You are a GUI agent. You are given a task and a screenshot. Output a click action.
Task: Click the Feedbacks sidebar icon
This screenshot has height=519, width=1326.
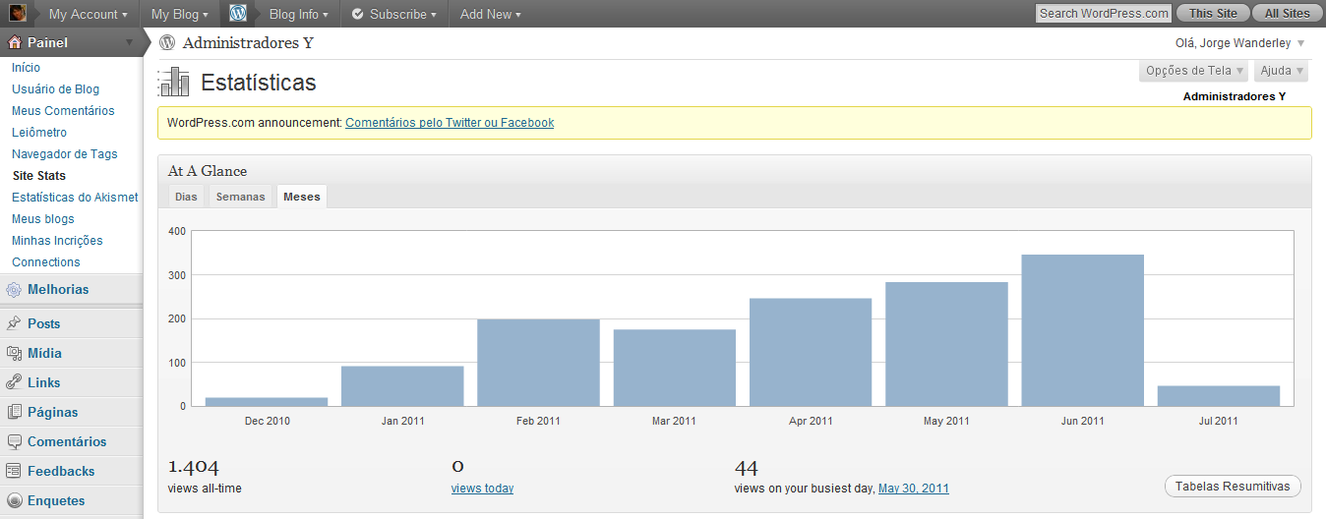[14, 471]
